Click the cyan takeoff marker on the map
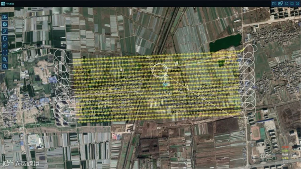The height and width of the screenshot is (169, 301). click(x=165, y=84)
